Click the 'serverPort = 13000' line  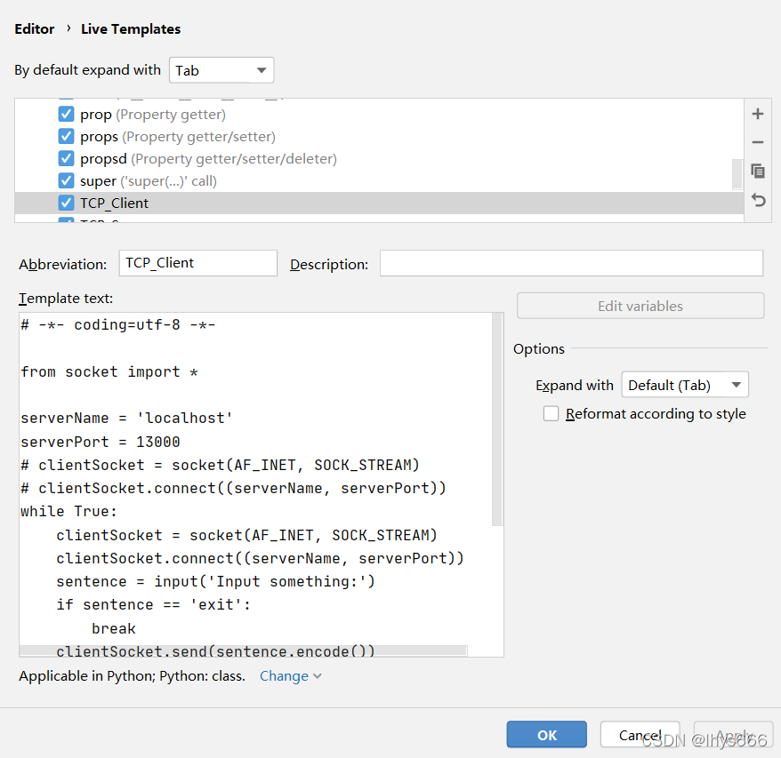pos(101,442)
